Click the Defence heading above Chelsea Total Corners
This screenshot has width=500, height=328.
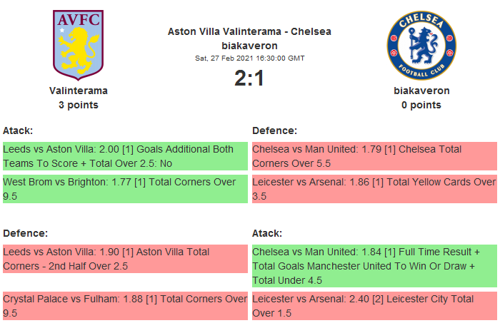click(x=275, y=130)
